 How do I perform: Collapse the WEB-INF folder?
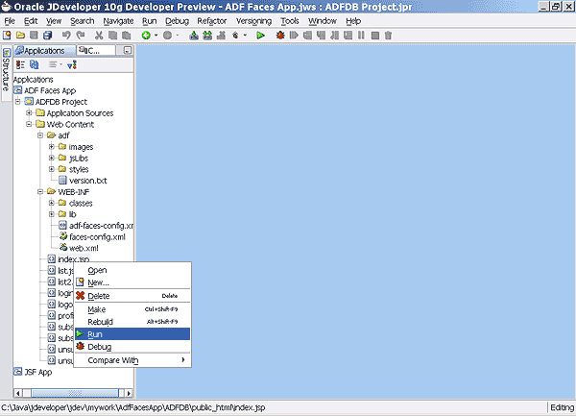pos(40,192)
